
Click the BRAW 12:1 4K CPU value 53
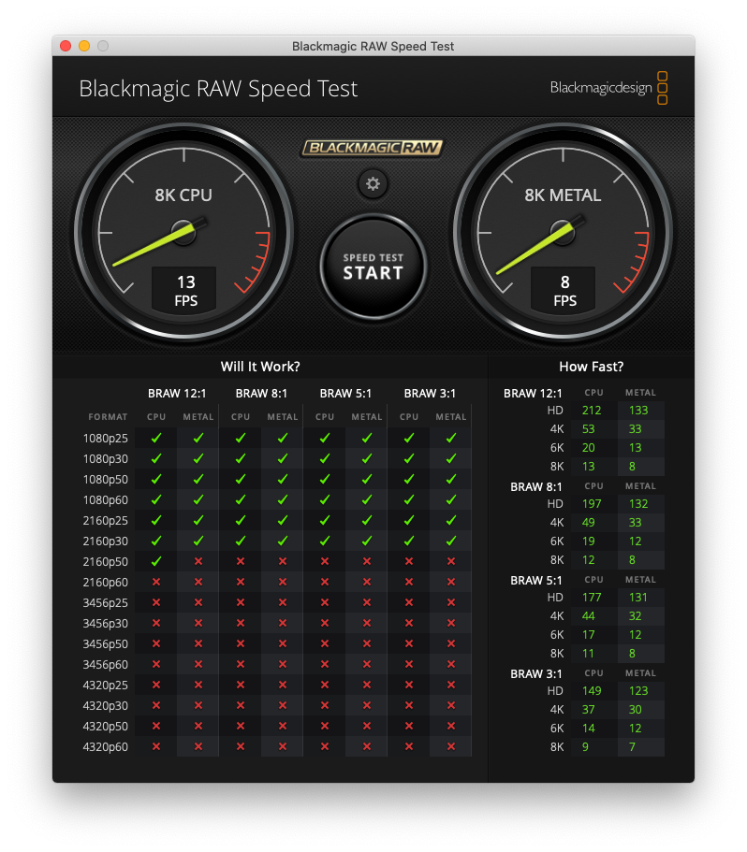[588, 429]
